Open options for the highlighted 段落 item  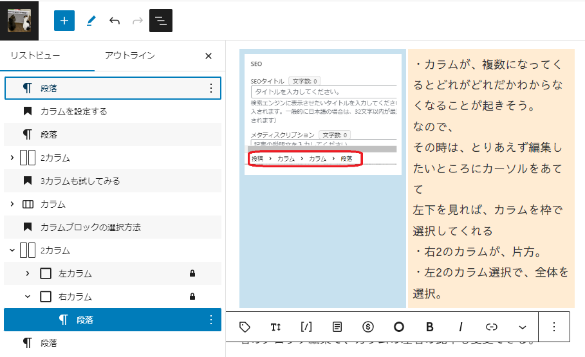pos(210,320)
